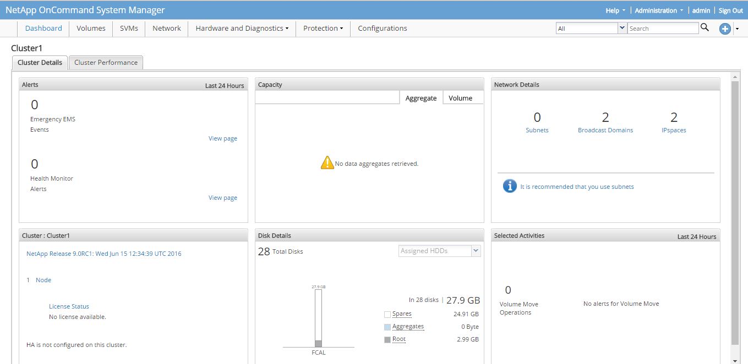Click the Aggregates color swatch
748x364 pixels.
point(387,326)
